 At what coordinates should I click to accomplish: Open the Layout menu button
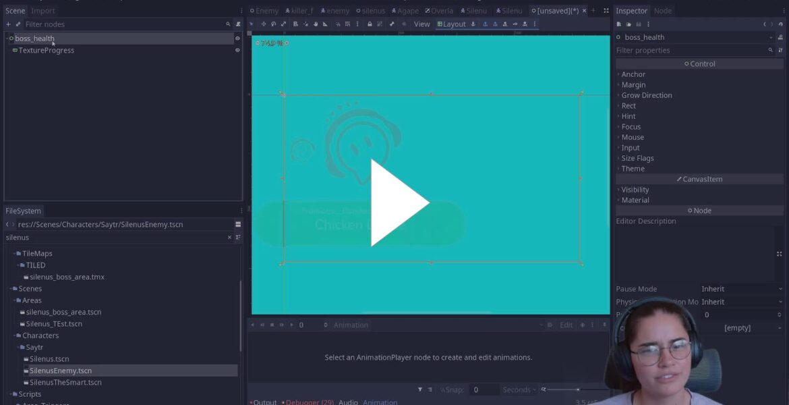(x=450, y=24)
